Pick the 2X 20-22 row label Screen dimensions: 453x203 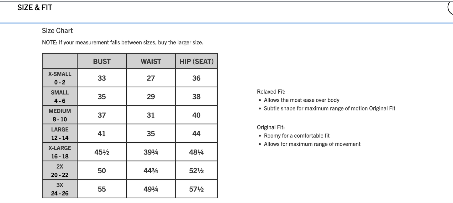[60, 170]
